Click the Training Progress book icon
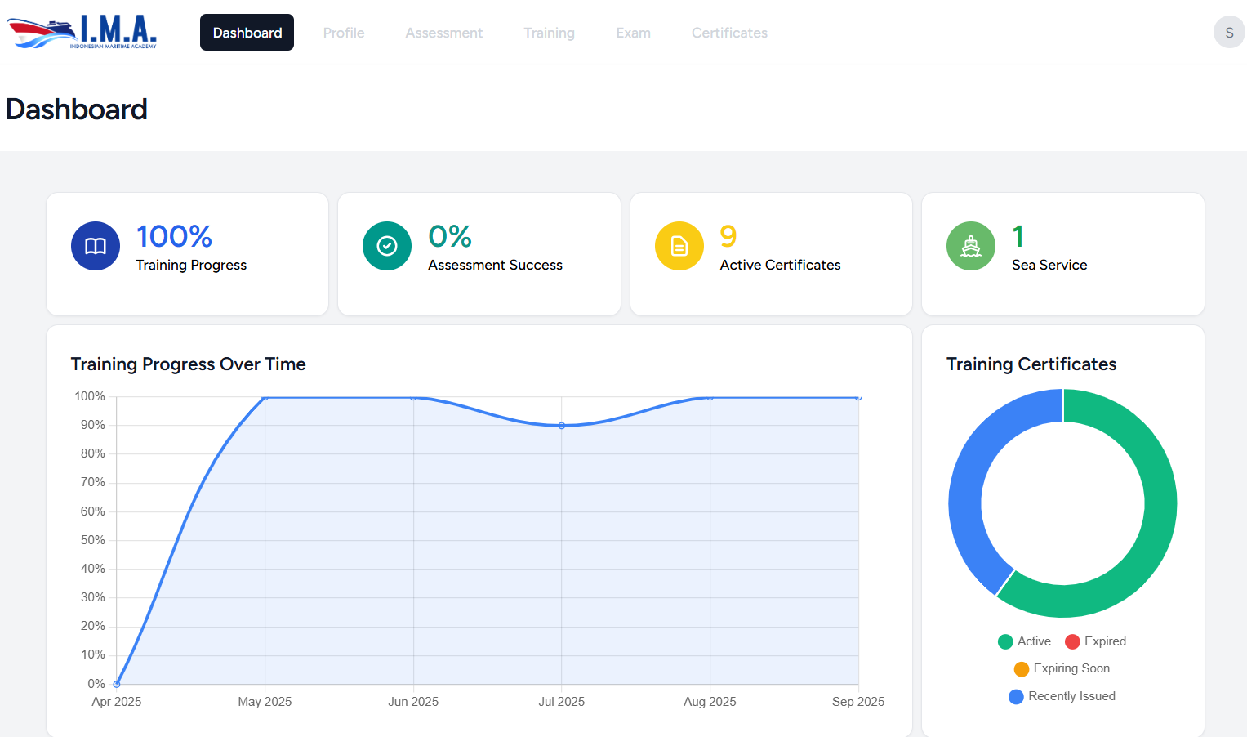Viewport: 1247px width, 737px height. [x=96, y=246]
